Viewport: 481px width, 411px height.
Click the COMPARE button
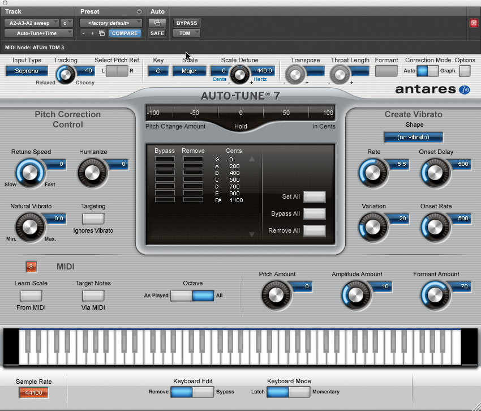click(125, 33)
